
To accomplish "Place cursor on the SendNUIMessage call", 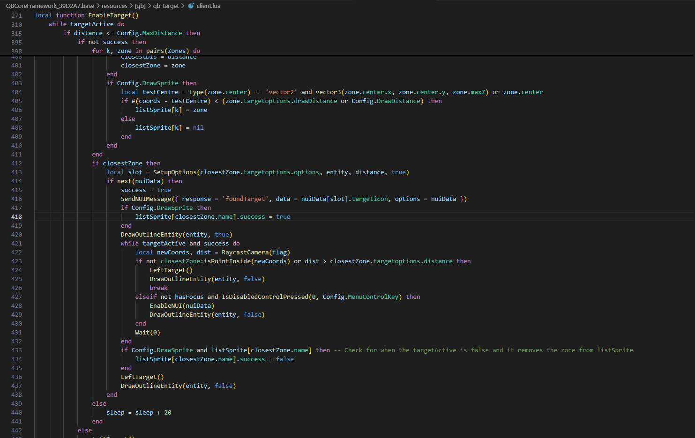I will pyautogui.click(x=145, y=199).
